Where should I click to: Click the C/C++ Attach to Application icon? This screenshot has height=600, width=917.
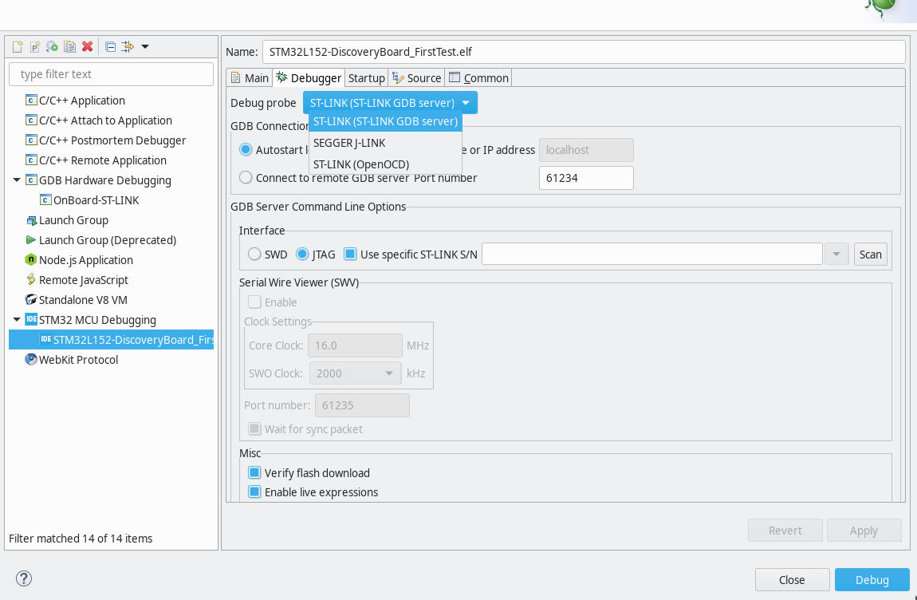(32, 120)
